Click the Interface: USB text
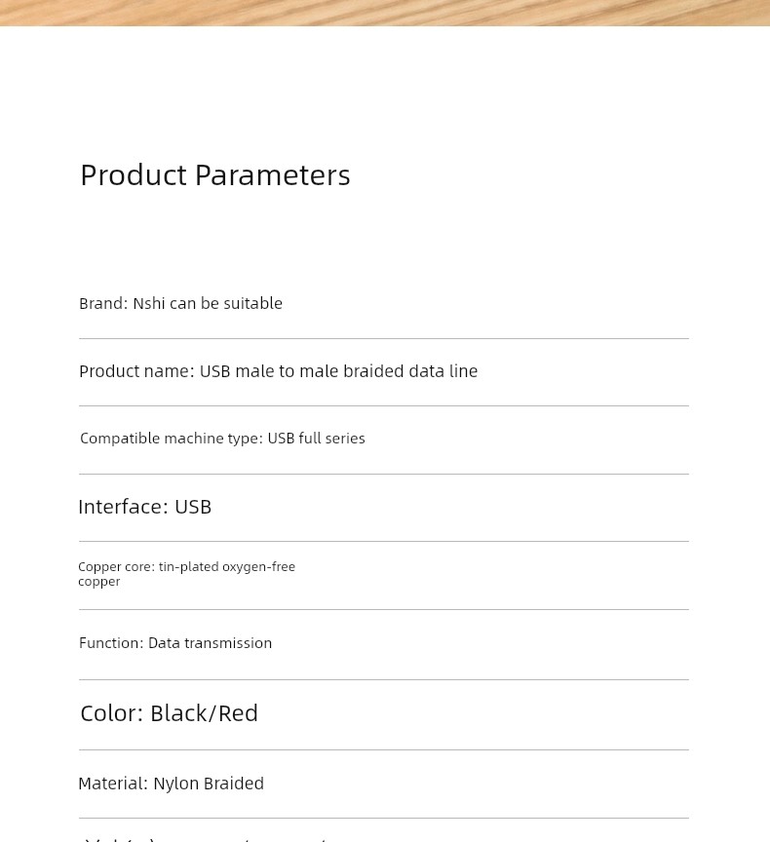The image size is (770, 842). [145, 507]
